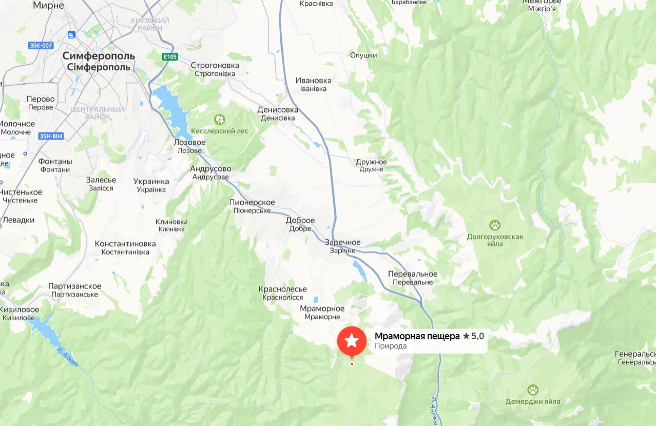The width and height of the screenshot is (656, 426).
Task: Click the Доброе village label
Action: click(x=300, y=221)
